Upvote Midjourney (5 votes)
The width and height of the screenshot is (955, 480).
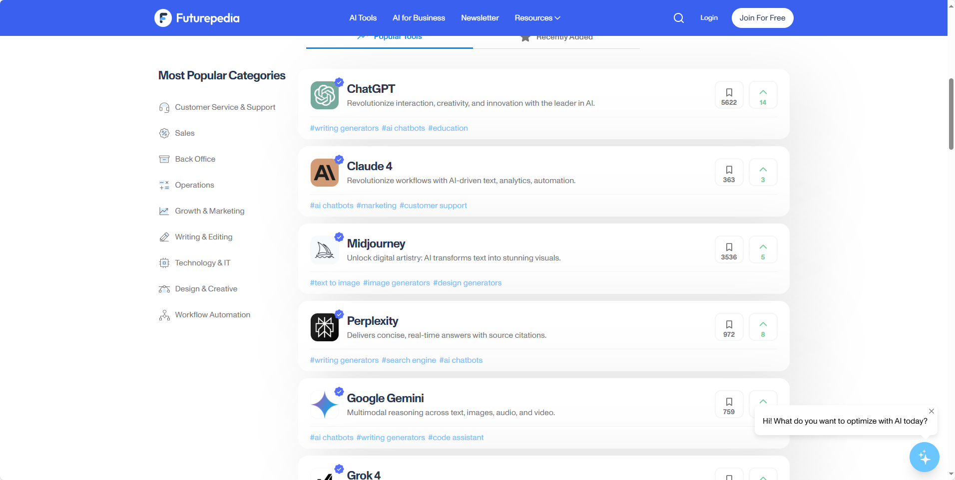763,249
